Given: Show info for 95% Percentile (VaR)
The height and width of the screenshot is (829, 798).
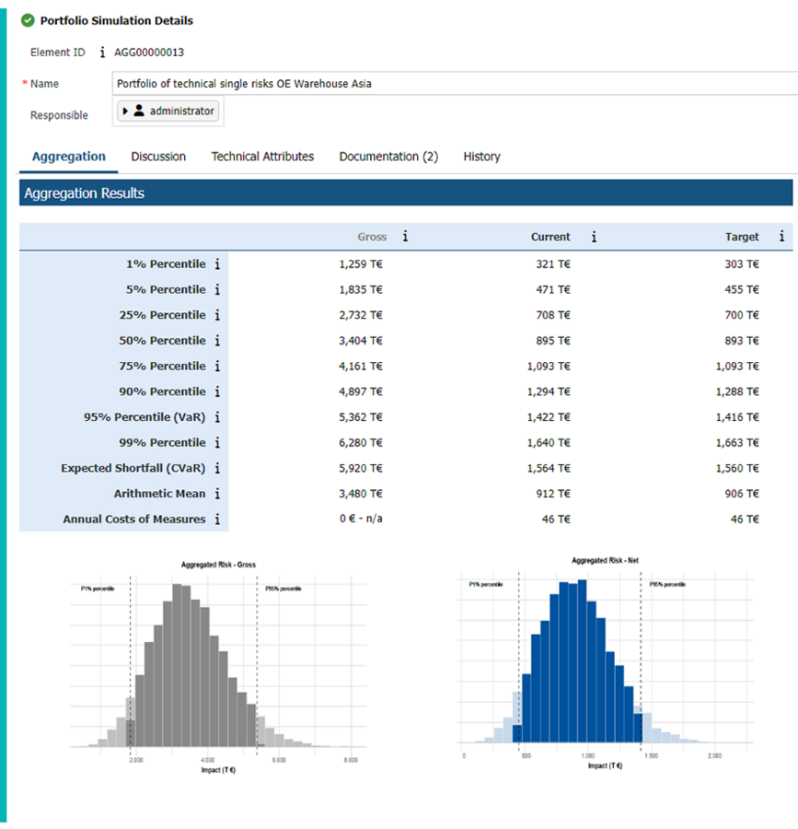Looking at the screenshot, I should tap(217, 417).
